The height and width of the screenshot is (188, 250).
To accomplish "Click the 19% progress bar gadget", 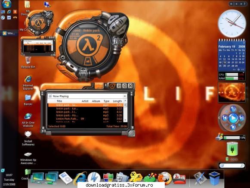I will (231, 138).
